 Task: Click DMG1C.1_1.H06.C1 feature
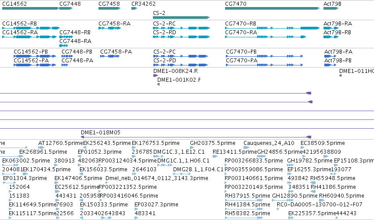point(165,165)
